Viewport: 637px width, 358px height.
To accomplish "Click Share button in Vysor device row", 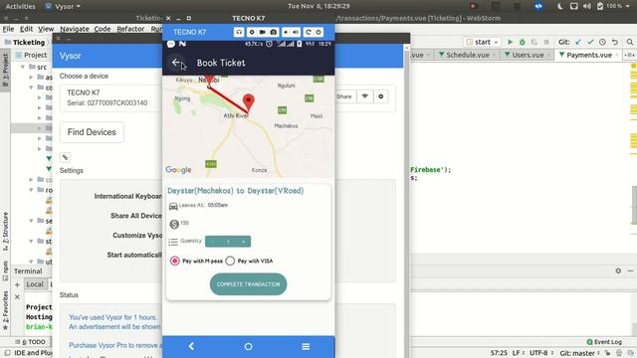I will (344, 96).
